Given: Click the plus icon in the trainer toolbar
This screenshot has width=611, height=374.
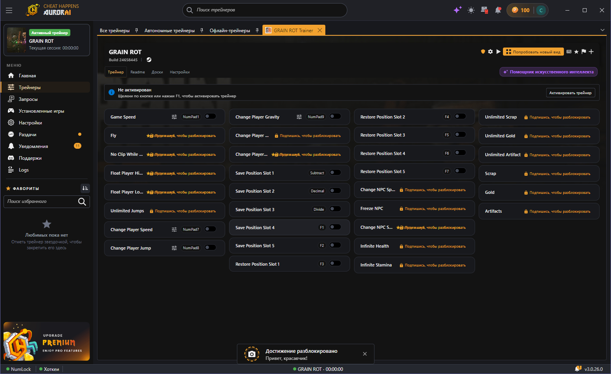Looking at the screenshot, I should (x=591, y=51).
